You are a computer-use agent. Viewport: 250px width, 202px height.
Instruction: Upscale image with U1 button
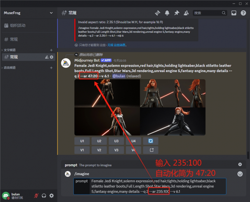point(82,141)
